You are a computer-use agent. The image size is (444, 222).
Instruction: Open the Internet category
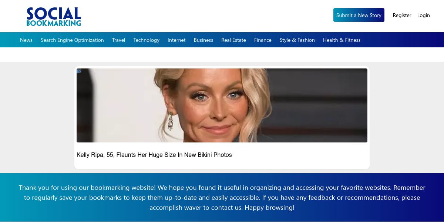click(x=176, y=40)
